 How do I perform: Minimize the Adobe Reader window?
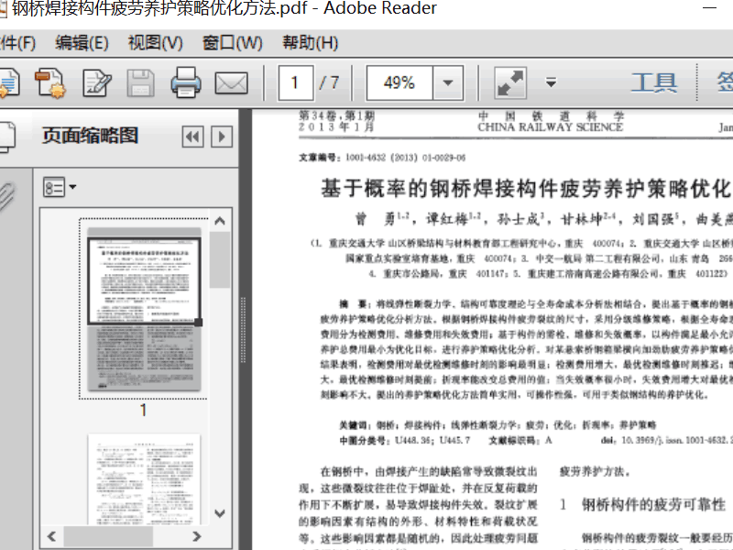(709, 8)
